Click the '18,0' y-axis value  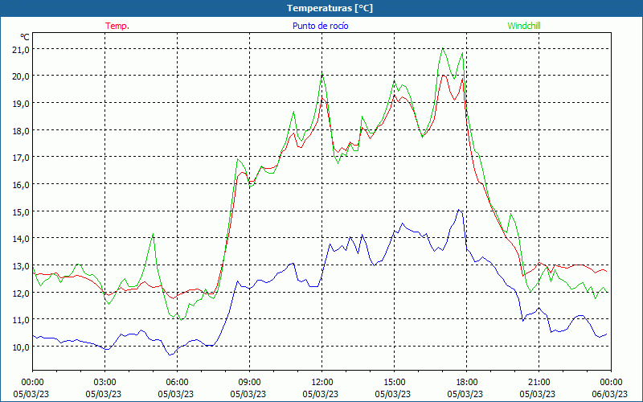tap(21, 130)
